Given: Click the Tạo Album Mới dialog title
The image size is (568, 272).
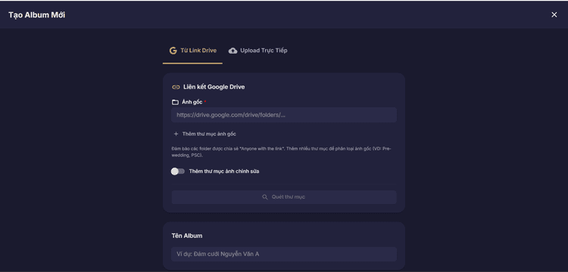Looking at the screenshot, I should [37, 15].
